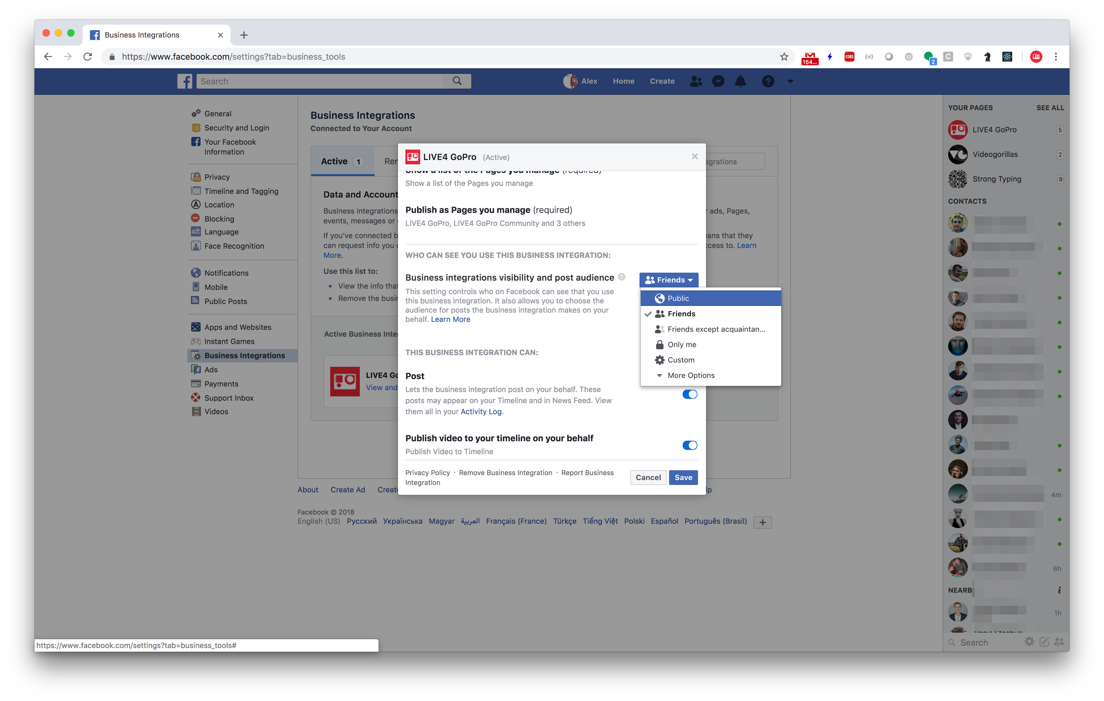Create a new group with the chat sidebar icon
Screen dimensions: 1104x701
click(x=1059, y=642)
